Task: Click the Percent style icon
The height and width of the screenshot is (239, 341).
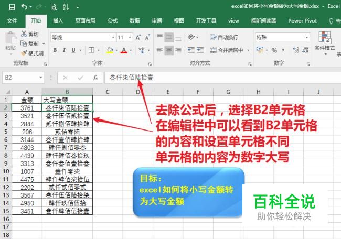Action: click(274, 50)
